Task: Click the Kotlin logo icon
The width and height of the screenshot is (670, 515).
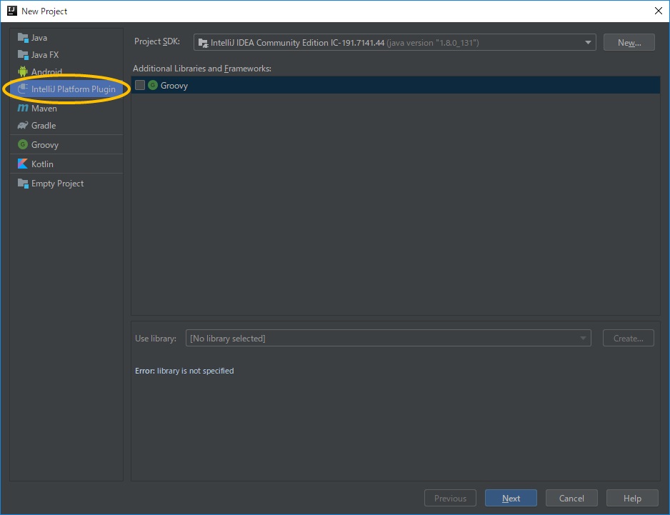Action: [23, 164]
